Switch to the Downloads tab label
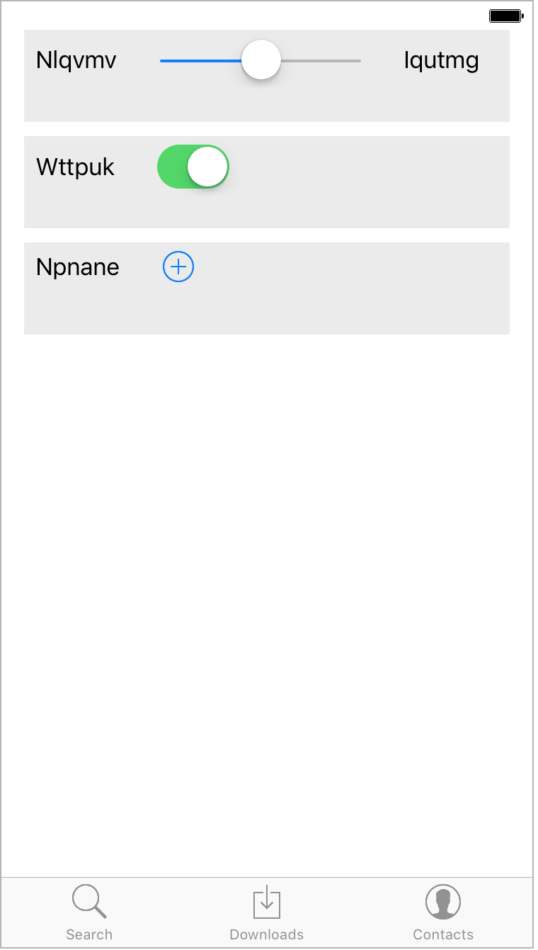The image size is (538, 950). click(267, 934)
